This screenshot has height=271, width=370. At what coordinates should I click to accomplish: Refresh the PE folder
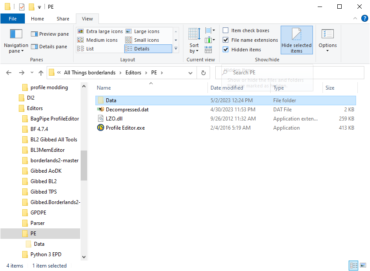pyautogui.click(x=204, y=73)
